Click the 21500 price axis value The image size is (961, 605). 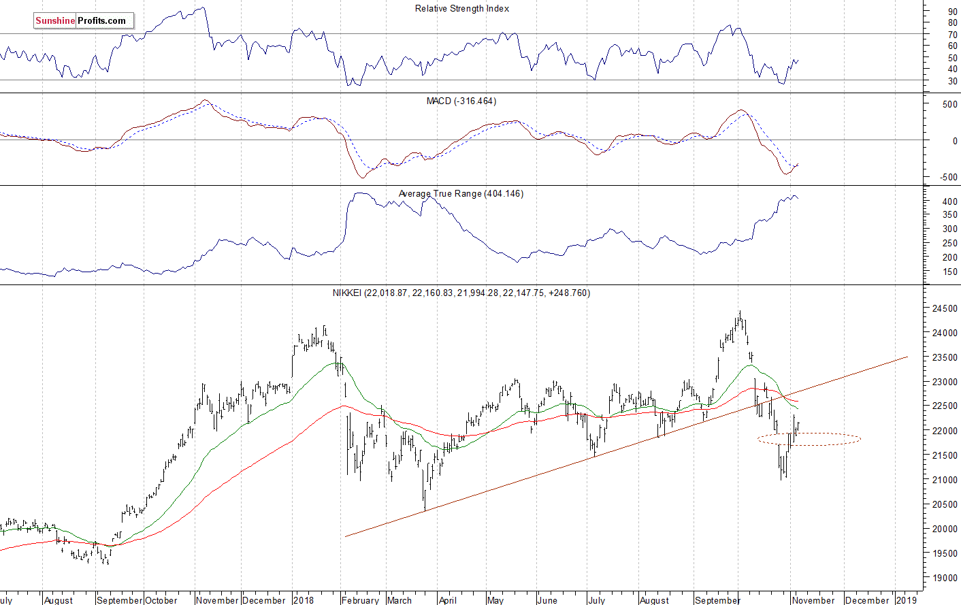pyautogui.click(x=943, y=455)
